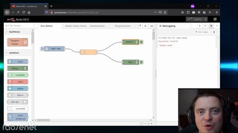Click the palette vertical scrollbar

click(x=32, y=37)
